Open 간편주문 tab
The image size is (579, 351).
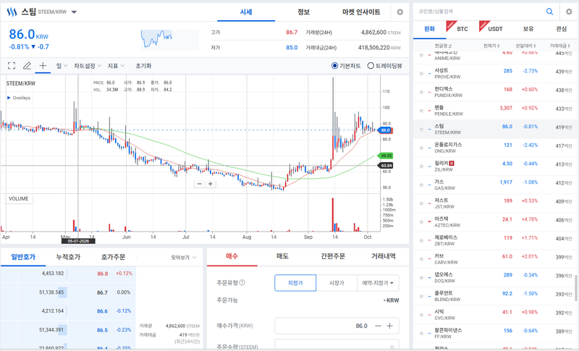[333, 256]
